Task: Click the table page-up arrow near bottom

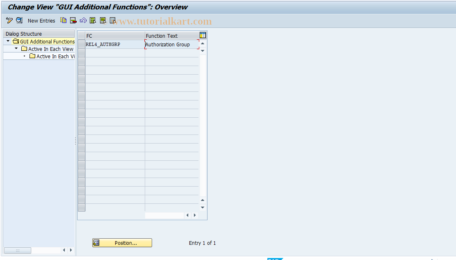Action: [203, 200]
